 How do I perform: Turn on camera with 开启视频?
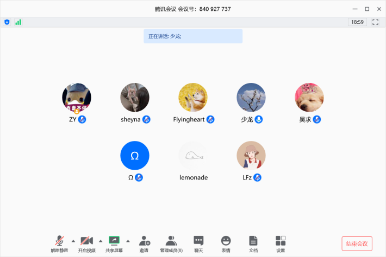pyautogui.click(x=86, y=242)
